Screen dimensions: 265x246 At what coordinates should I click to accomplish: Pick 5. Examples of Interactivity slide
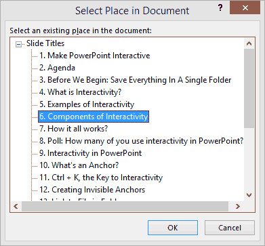(x=87, y=104)
